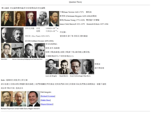Click the Hagen Kleinert photo
Image resolution: width=151 pixels, height=113 pixels.
coord(34,99)
